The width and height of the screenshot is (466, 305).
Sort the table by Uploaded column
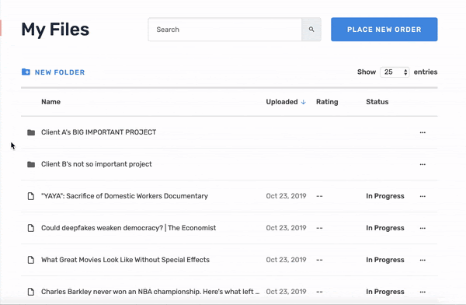[x=282, y=102]
